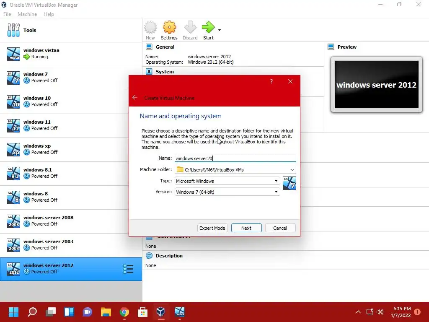This screenshot has width=429, height=322.
Task: Open the notification badge in tray
Action: (x=417, y=312)
